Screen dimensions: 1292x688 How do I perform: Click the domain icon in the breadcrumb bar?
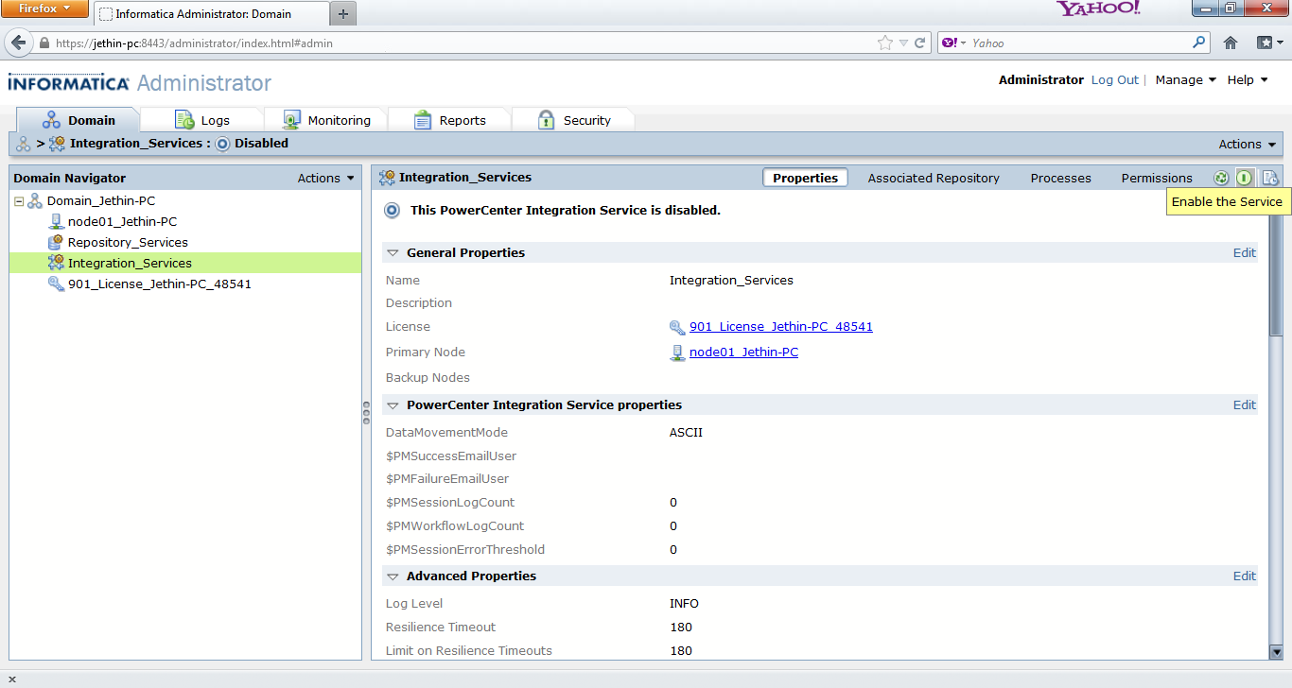(x=23, y=144)
